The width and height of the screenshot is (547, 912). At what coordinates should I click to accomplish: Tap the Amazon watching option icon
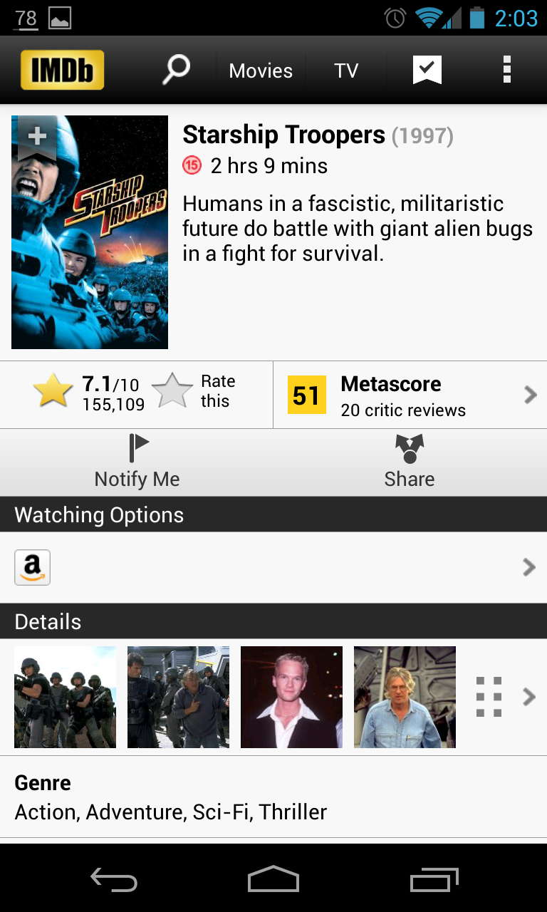33,568
